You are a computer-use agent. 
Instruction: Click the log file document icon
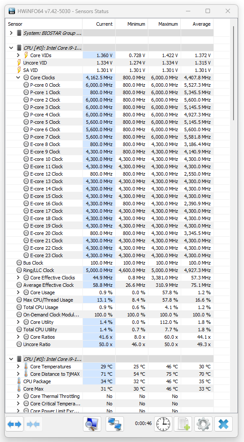click(183, 424)
